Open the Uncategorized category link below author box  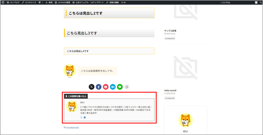72,127
